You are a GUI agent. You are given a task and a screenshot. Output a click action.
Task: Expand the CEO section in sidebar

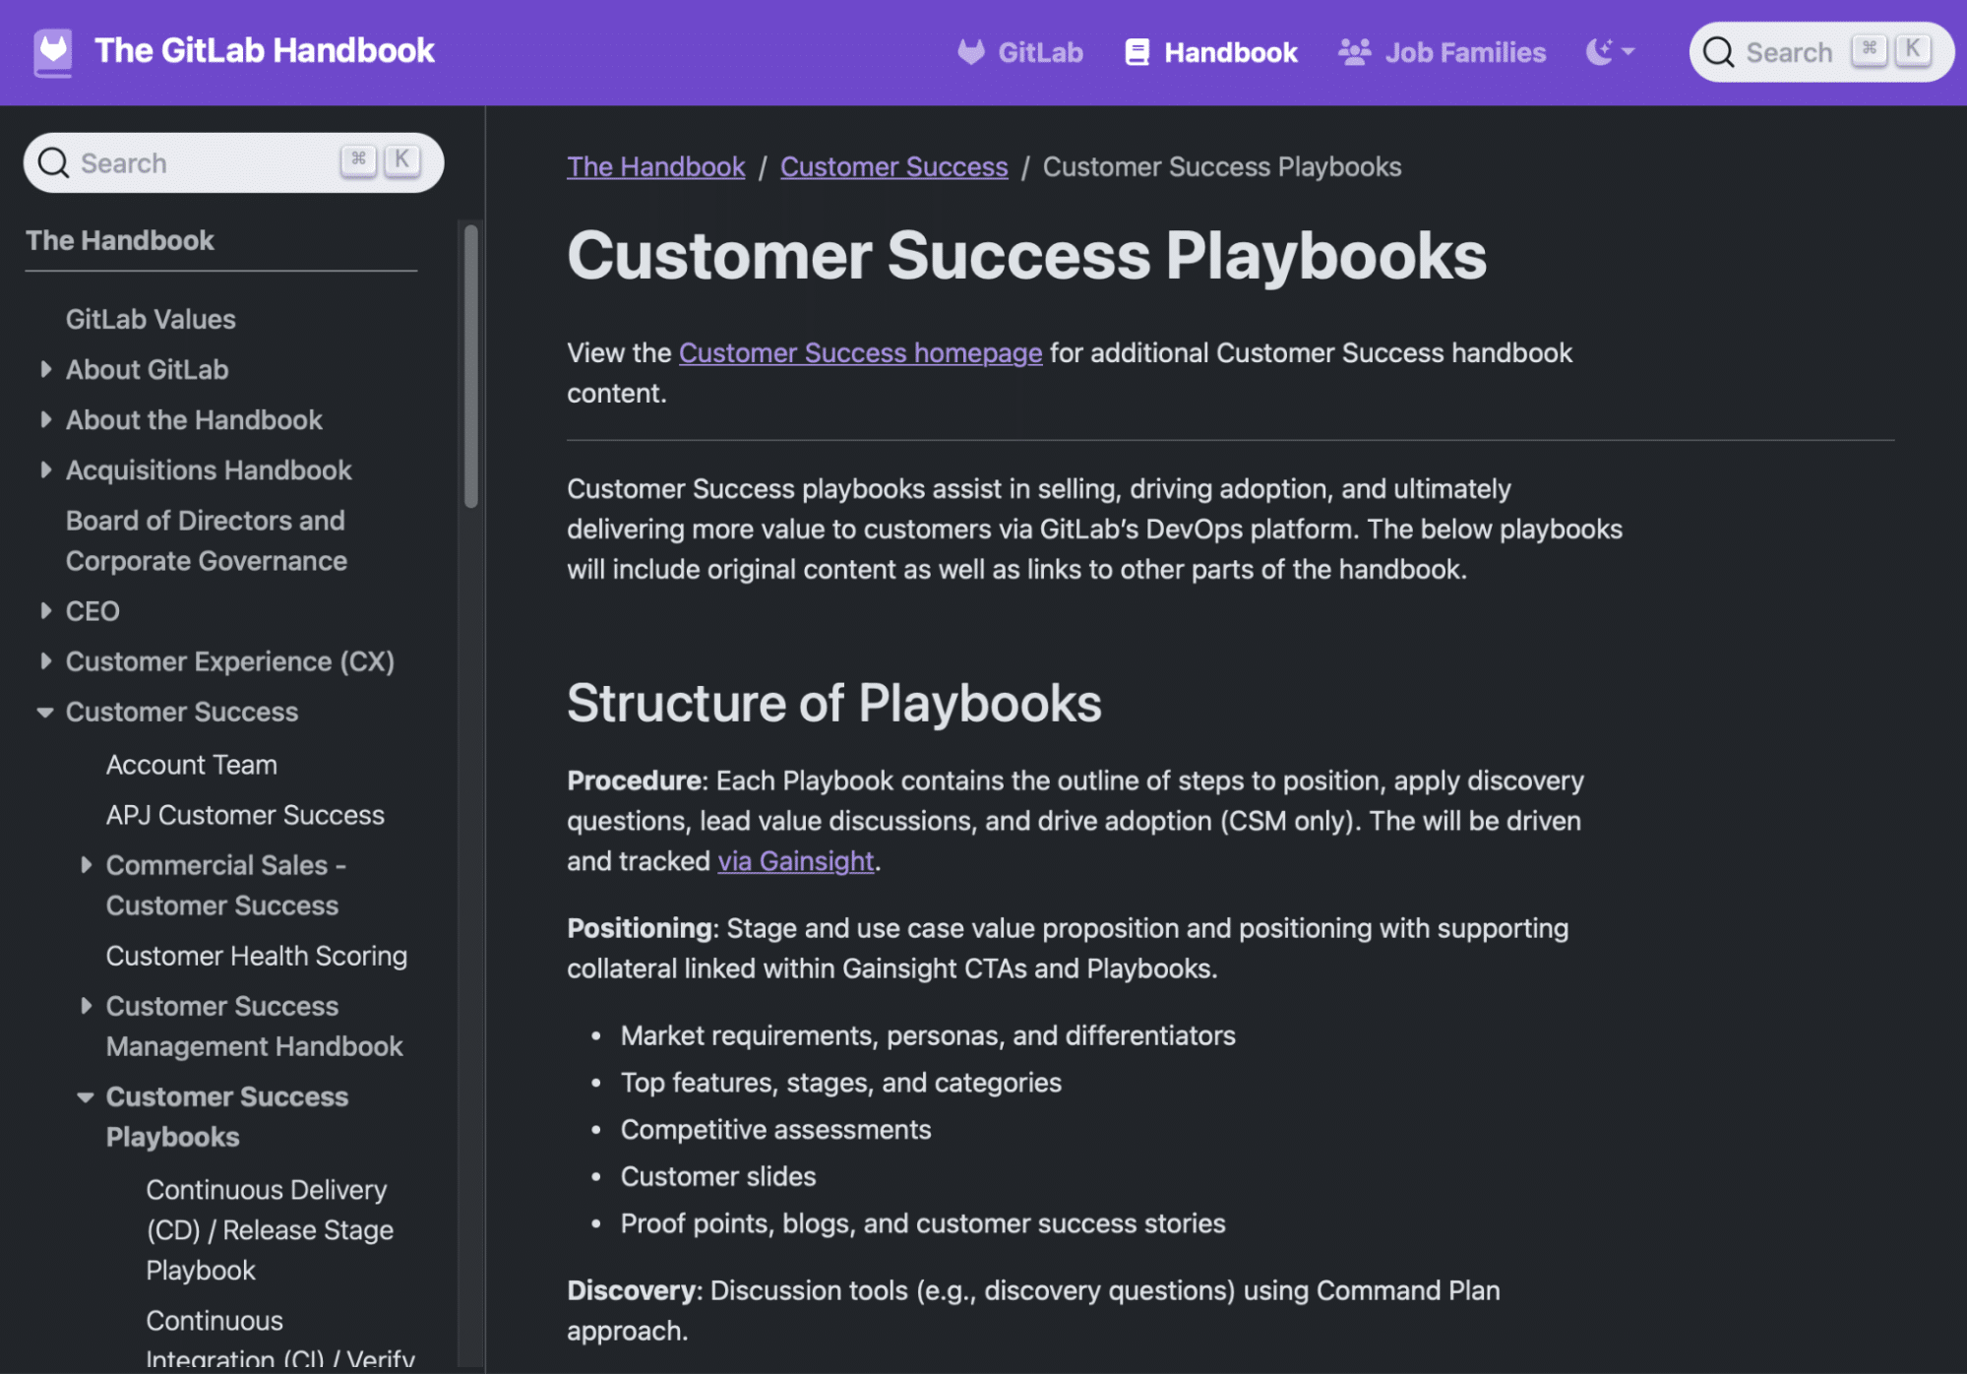coord(45,610)
